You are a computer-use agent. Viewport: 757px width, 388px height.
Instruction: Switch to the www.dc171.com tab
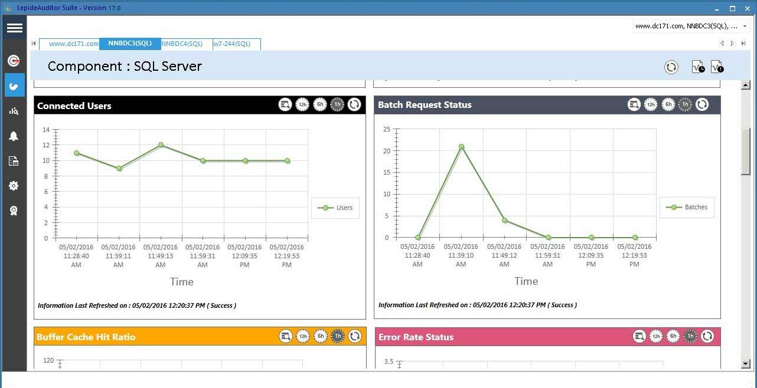[73, 44]
